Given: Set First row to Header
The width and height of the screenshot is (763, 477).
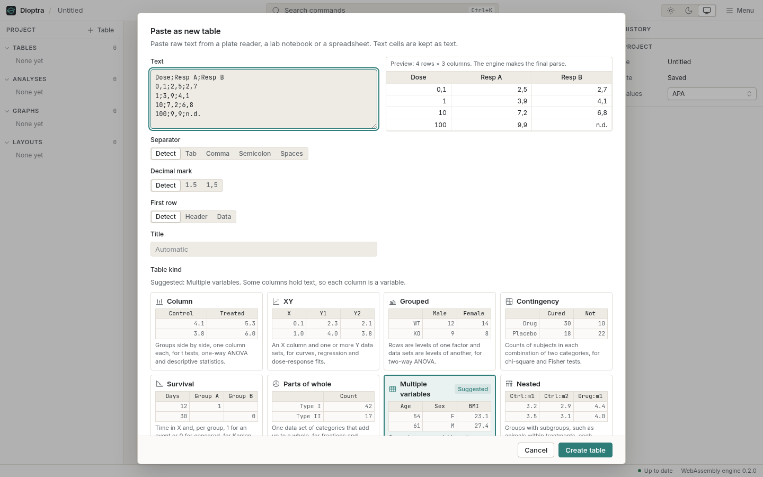Looking at the screenshot, I should 196,217.
